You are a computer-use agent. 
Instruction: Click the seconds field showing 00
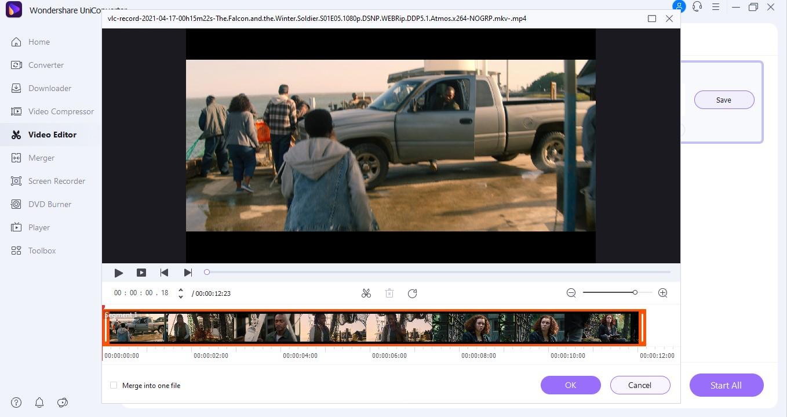point(149,293)
